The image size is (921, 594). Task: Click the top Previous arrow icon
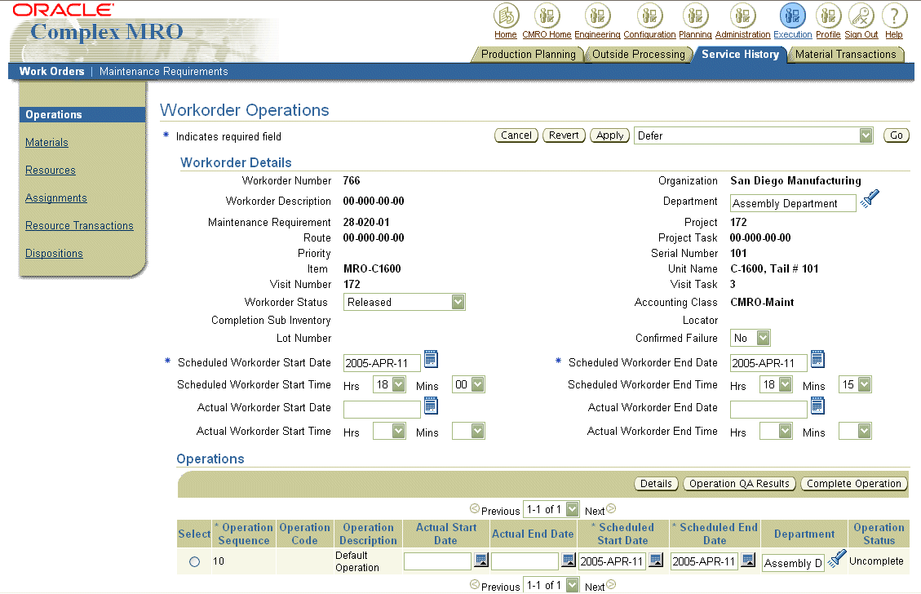[475, 509]
